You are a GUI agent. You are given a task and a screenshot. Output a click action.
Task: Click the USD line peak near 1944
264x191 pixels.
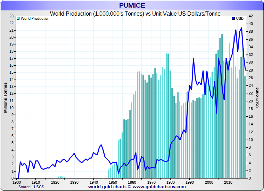coord(101,145)
